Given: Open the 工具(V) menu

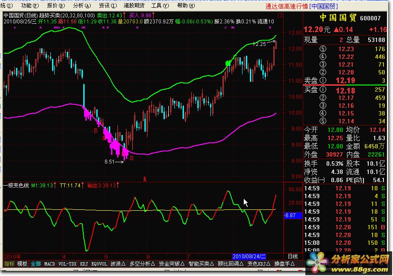Looking at the screenshot, I should [160, 6].
